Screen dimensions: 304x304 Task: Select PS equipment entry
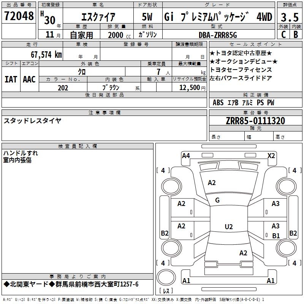point(260,103)
